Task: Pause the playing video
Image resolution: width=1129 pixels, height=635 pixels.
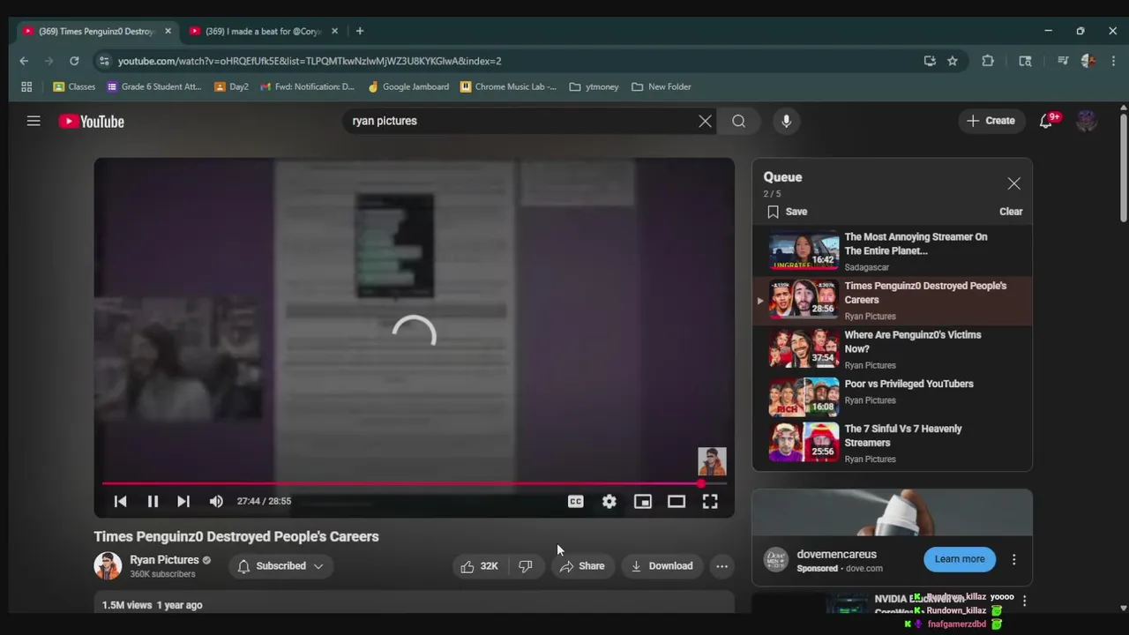Action: 153,501
